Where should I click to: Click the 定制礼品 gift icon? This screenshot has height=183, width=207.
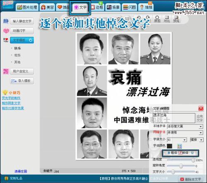click(6, 178)
